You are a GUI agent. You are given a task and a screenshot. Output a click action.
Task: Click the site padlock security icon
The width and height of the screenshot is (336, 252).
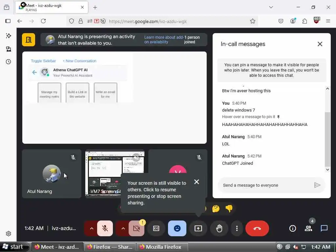[81, 21]
